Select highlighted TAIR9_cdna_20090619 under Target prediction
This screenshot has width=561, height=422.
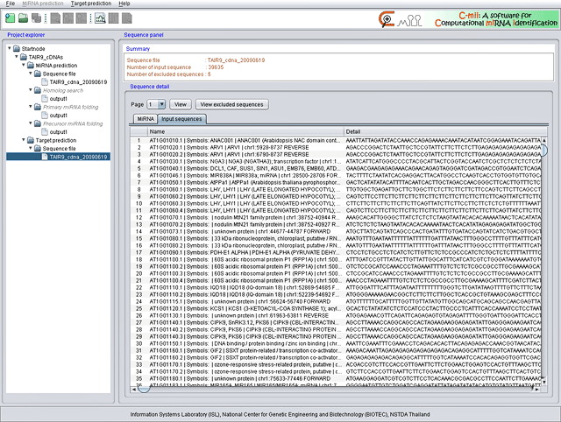78,157
